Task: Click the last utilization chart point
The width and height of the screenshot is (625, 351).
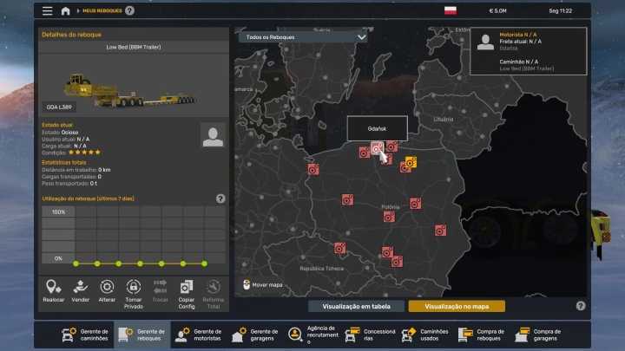Action: [x=204, y=263]
